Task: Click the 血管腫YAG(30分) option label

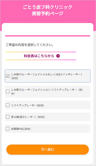Action: click(x=21, y=129)
